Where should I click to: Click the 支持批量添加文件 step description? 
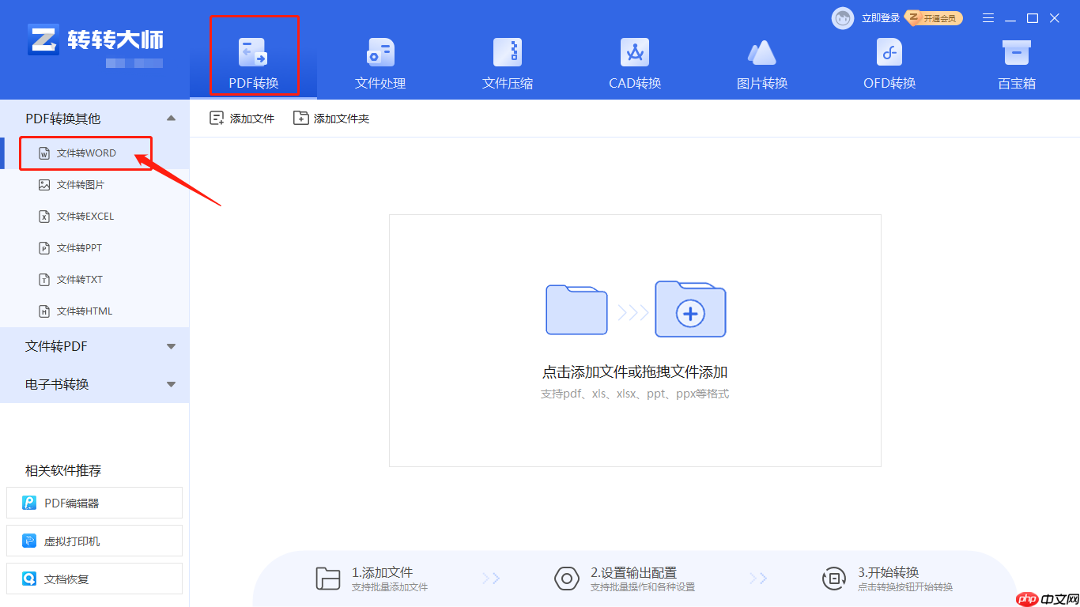point(390,587)
